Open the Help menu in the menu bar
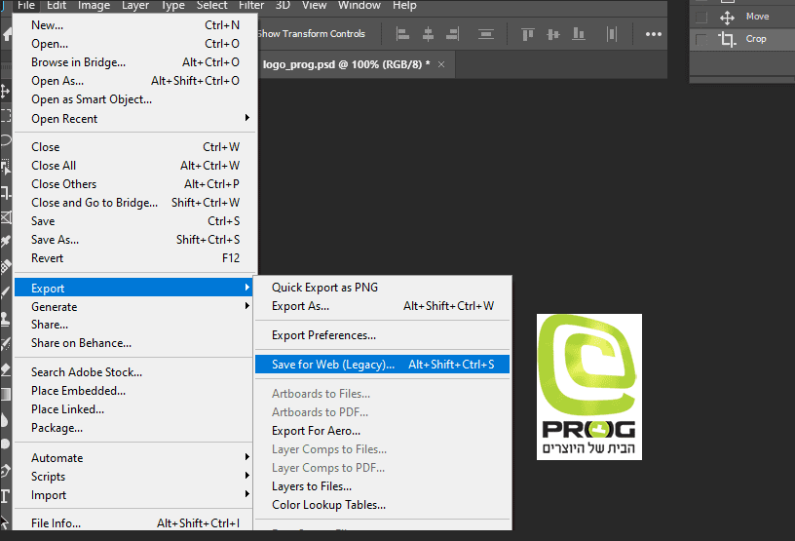 click(404, 6)
